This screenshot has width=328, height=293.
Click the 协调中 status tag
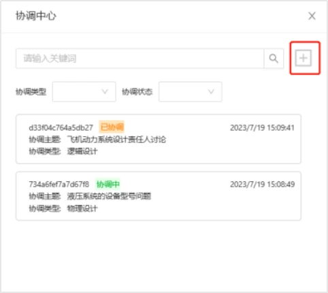point(108,184)
